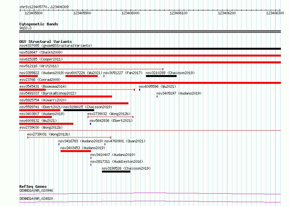
Task: Select the thin red span under esv2739032
Action: tap(110, 117)
